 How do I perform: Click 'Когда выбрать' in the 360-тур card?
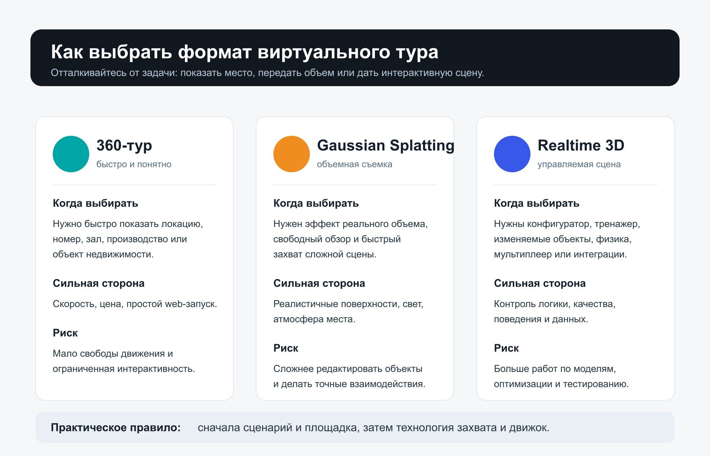tap(95, 203)
